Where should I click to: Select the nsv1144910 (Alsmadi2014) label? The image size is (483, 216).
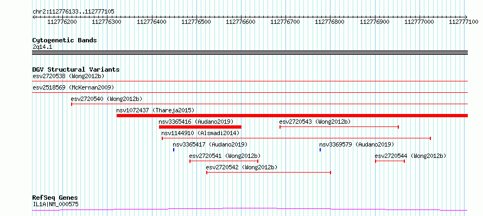click(201, 133)
